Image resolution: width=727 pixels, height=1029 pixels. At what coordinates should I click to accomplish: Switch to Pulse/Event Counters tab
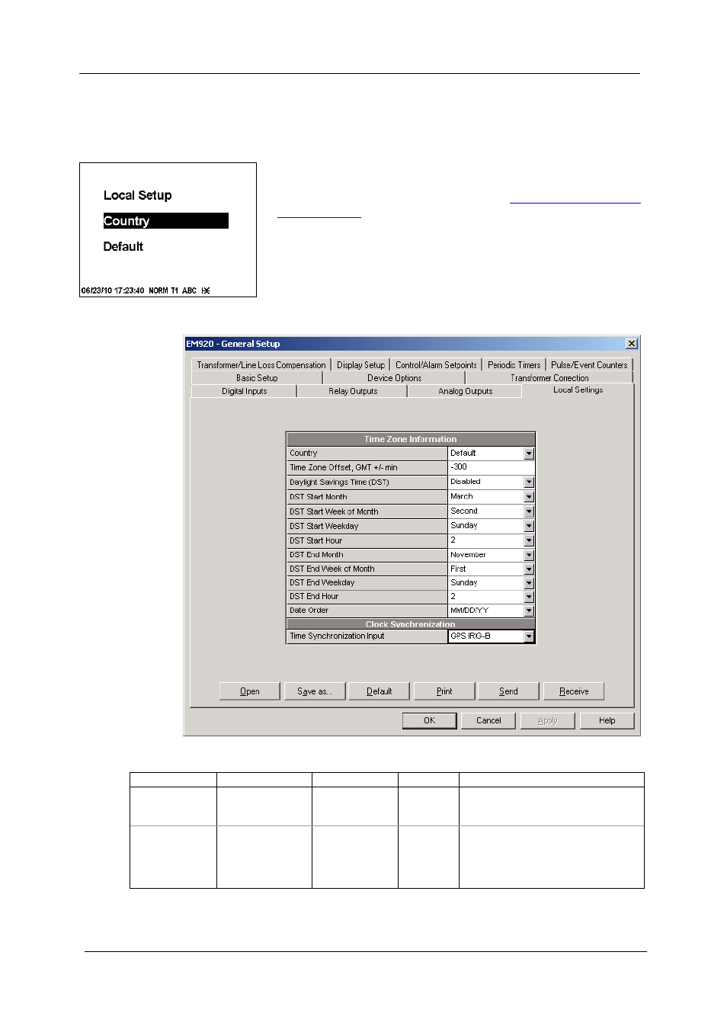point(589,365)
